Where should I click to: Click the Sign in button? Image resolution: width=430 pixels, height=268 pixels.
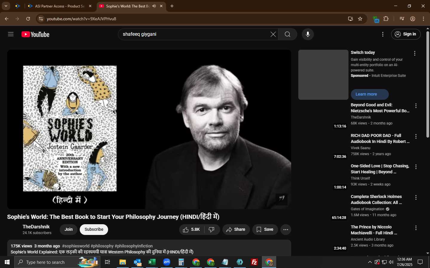tap(406, 34)
